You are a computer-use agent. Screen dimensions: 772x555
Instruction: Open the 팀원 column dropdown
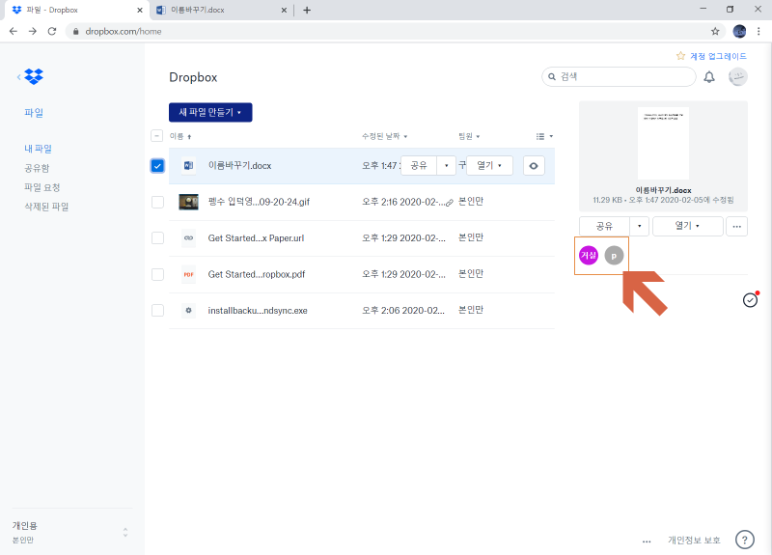pyautogui.click(x=469, y=136)
